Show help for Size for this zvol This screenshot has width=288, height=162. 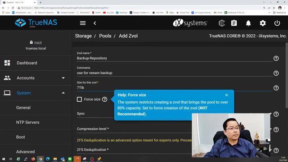[276, 88]
